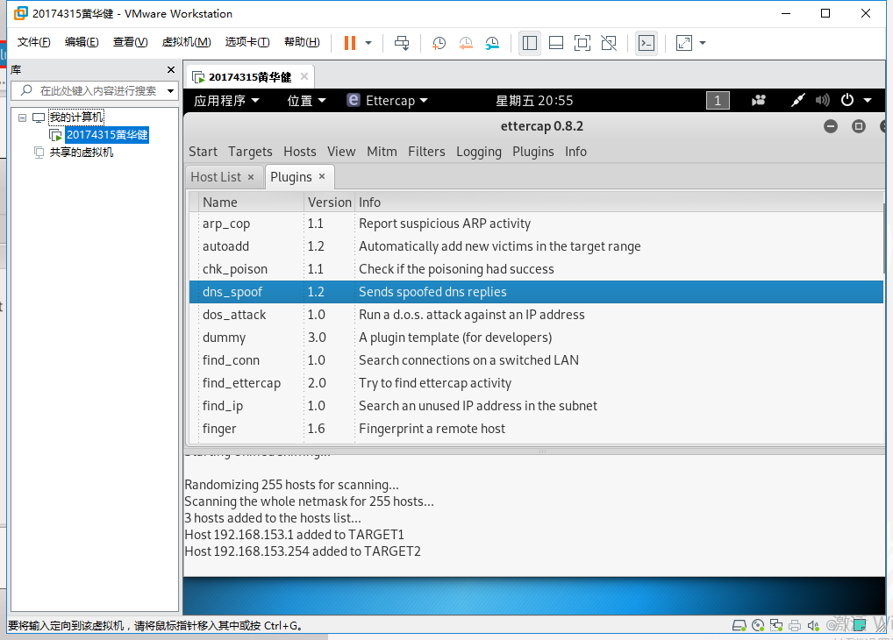Open ettercap Filters menu

[426, 152]
